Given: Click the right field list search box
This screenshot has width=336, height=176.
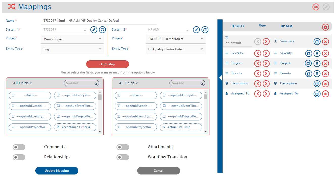Looking at the screenshot, I should (185, 83).
